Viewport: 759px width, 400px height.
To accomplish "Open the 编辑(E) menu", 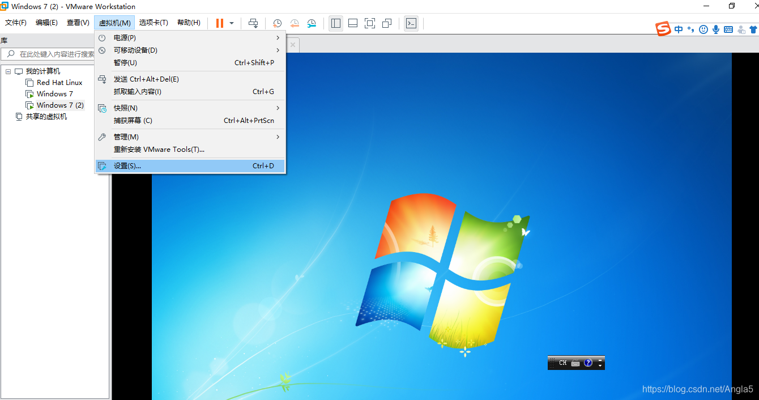I will [46, 23].
